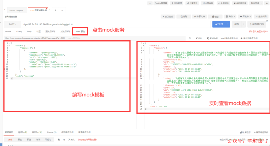Viewport: 270px width, 146px height.
Task: Open the save button dropdown arrow
Action: coord(244,24)
